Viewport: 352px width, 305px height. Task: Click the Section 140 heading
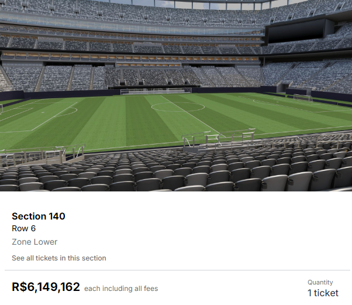(x=39, y=217)
